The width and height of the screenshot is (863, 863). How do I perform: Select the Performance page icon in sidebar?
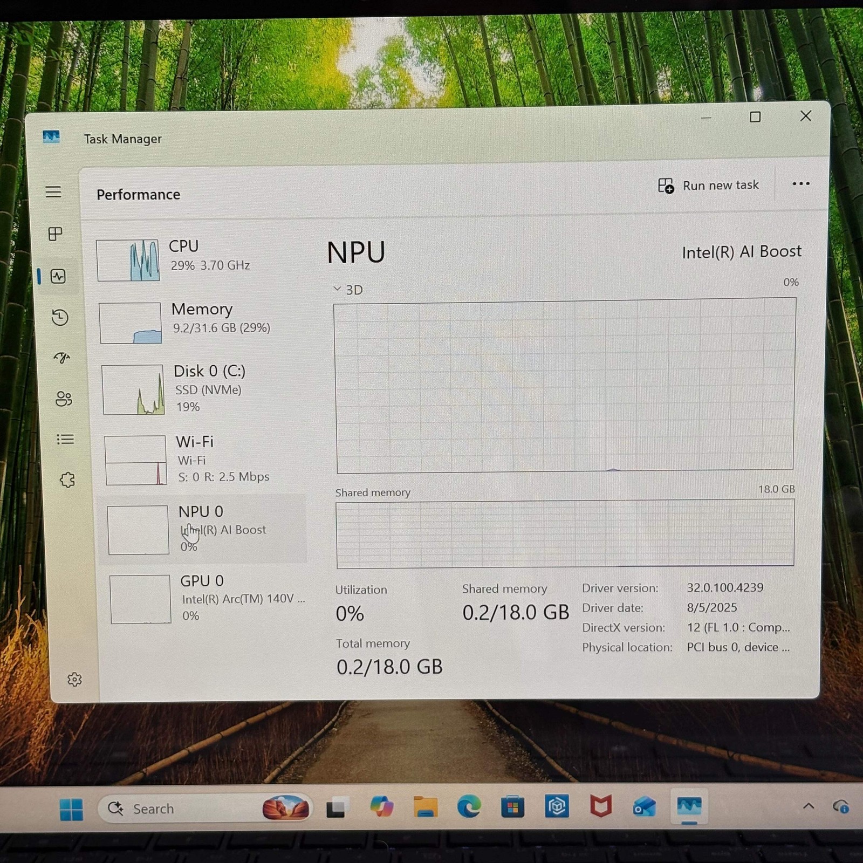pyautogui.click(x=58, y=277)
